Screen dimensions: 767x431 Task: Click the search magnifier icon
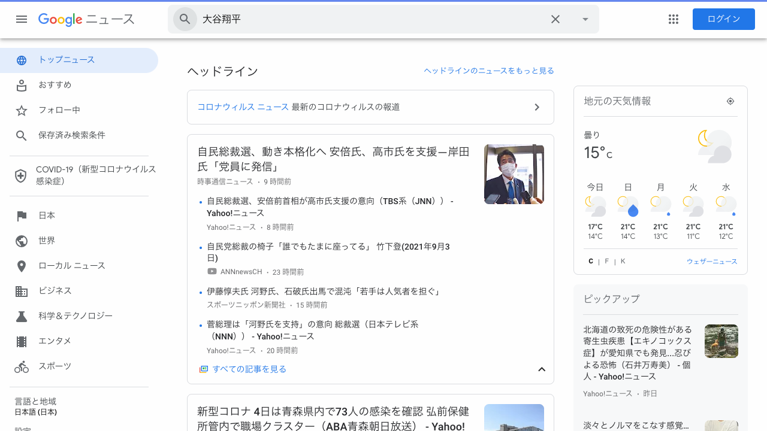(x=185, y=19)
